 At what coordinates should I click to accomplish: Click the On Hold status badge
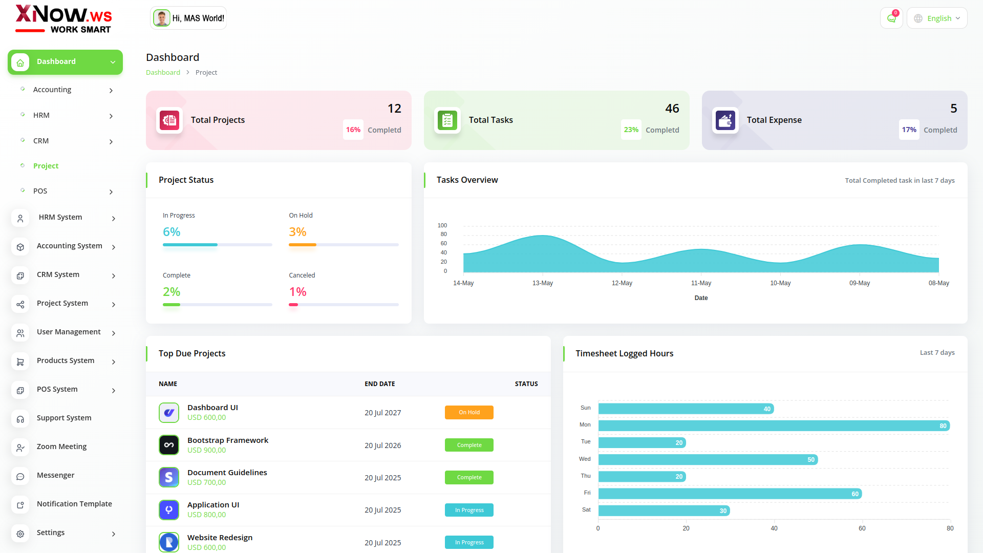coord(469,413)
